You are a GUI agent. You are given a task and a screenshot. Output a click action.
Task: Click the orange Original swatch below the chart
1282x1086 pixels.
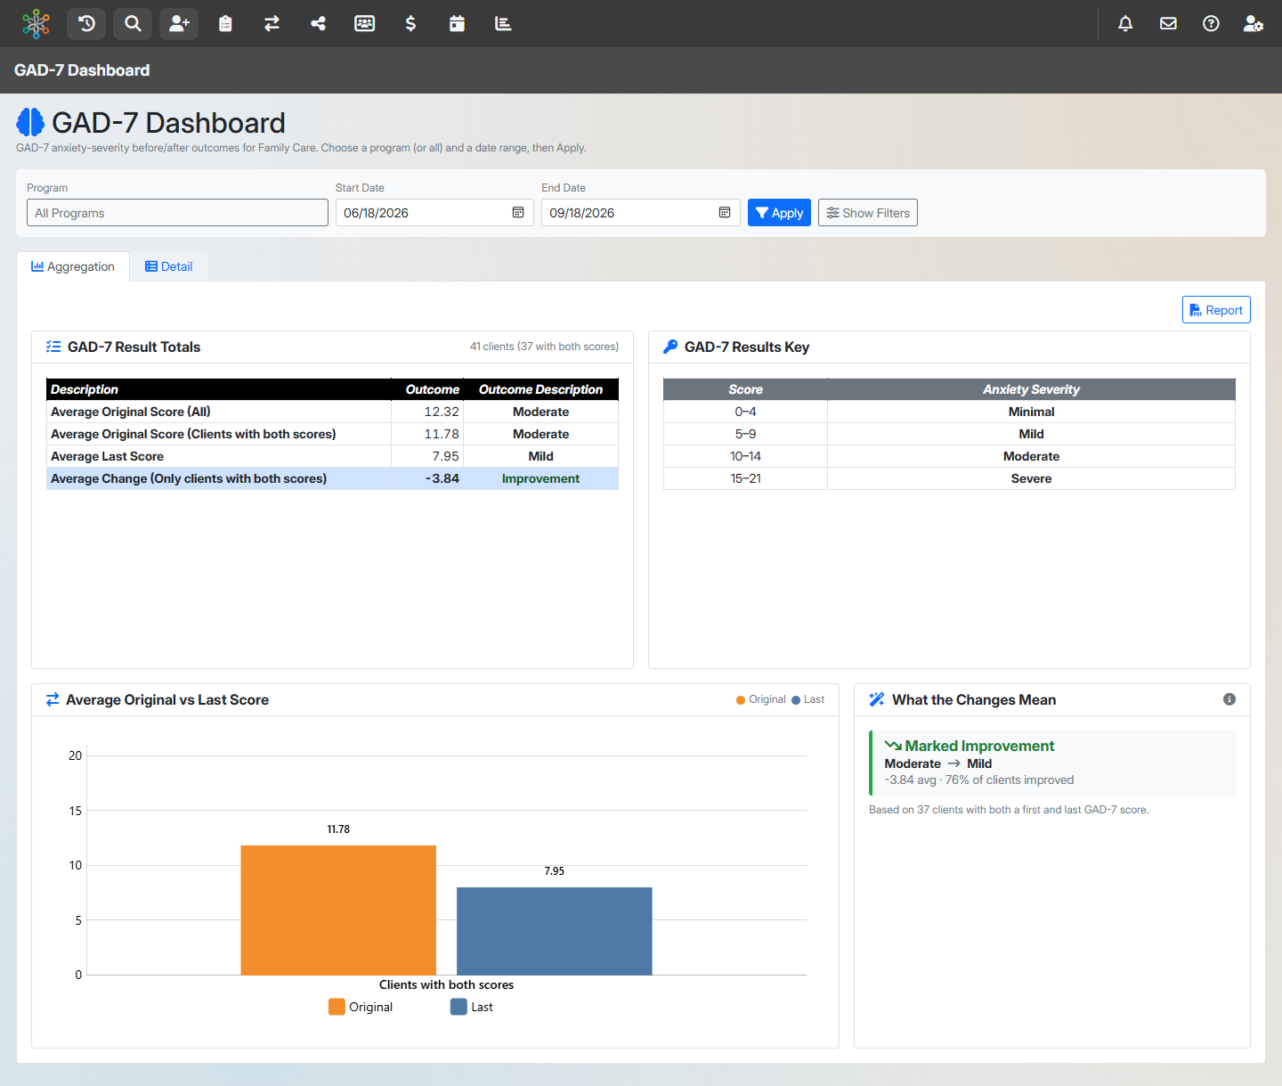click(x=337, y=1007)
